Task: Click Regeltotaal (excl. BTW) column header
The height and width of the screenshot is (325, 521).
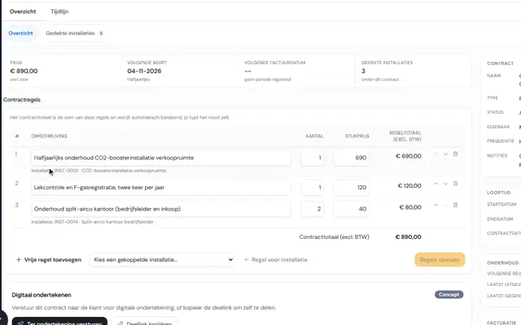Action: (x=405, y=136)
